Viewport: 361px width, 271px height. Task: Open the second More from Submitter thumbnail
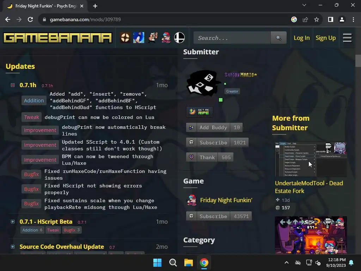point(311,235)
